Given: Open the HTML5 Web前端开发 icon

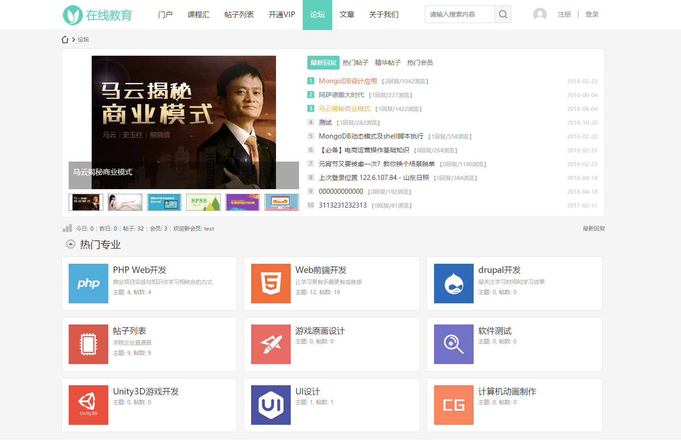Looking at the screenshot, I should (271, 284).
